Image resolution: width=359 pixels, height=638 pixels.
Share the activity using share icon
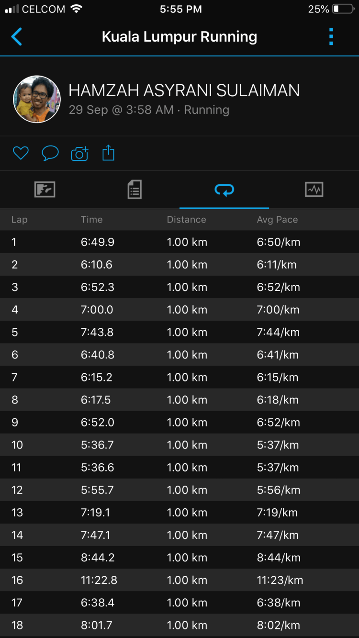[109, 153]
